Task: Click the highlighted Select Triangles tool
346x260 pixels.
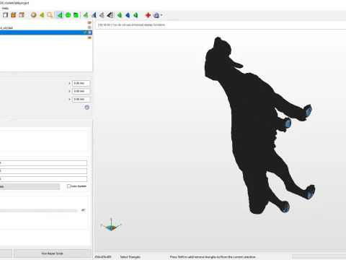Action: 60,15
